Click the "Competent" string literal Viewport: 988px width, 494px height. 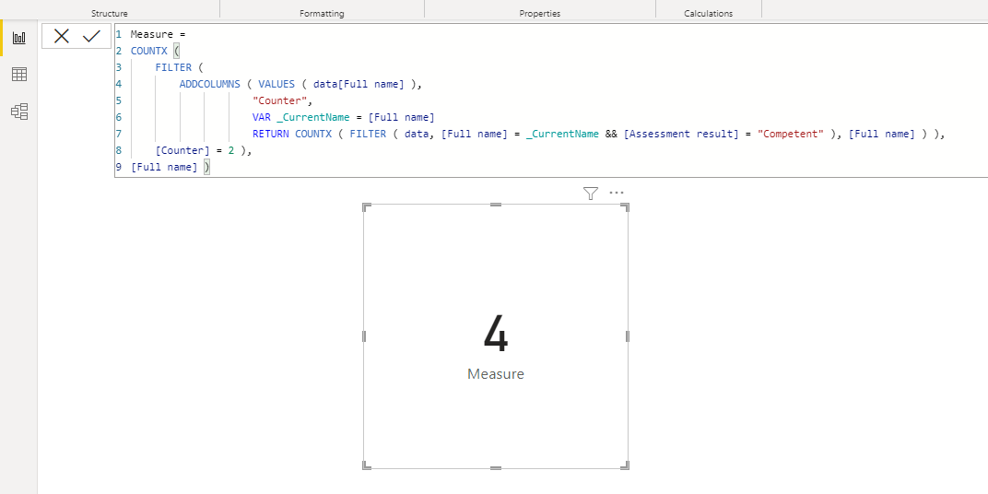[x=791, y=134]
